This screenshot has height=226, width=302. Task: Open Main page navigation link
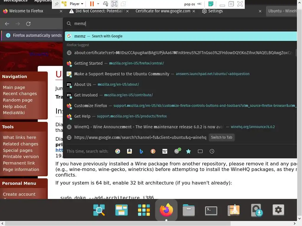(x=14, y=87)
